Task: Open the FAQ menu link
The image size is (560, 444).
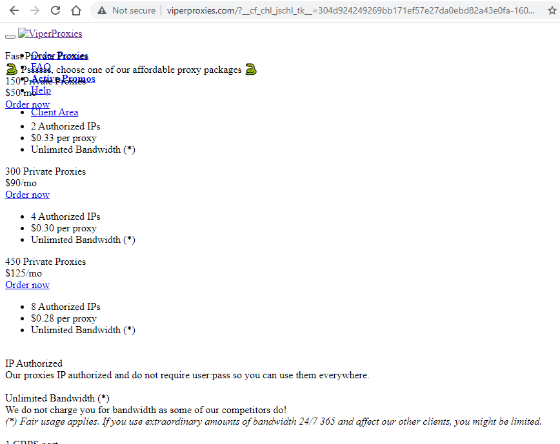Action: pos(41,67)
